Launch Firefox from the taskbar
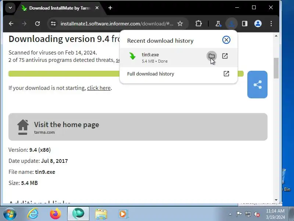Image resolution: width=294 pixels, height=221 pixels. pyautogui.click(x=55, y=214)
